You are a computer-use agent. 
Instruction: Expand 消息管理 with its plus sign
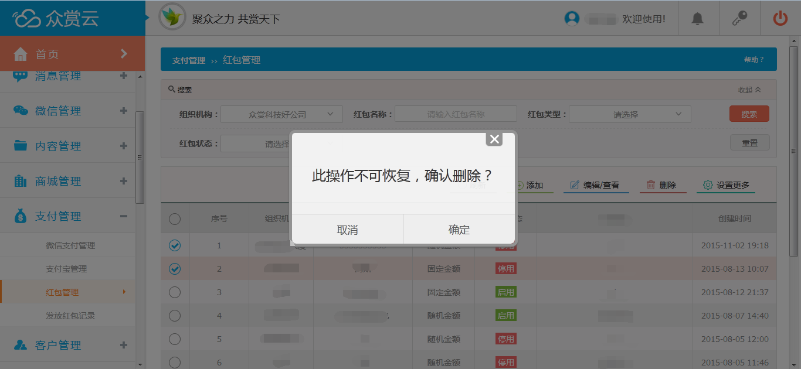(x=124, y=76)
